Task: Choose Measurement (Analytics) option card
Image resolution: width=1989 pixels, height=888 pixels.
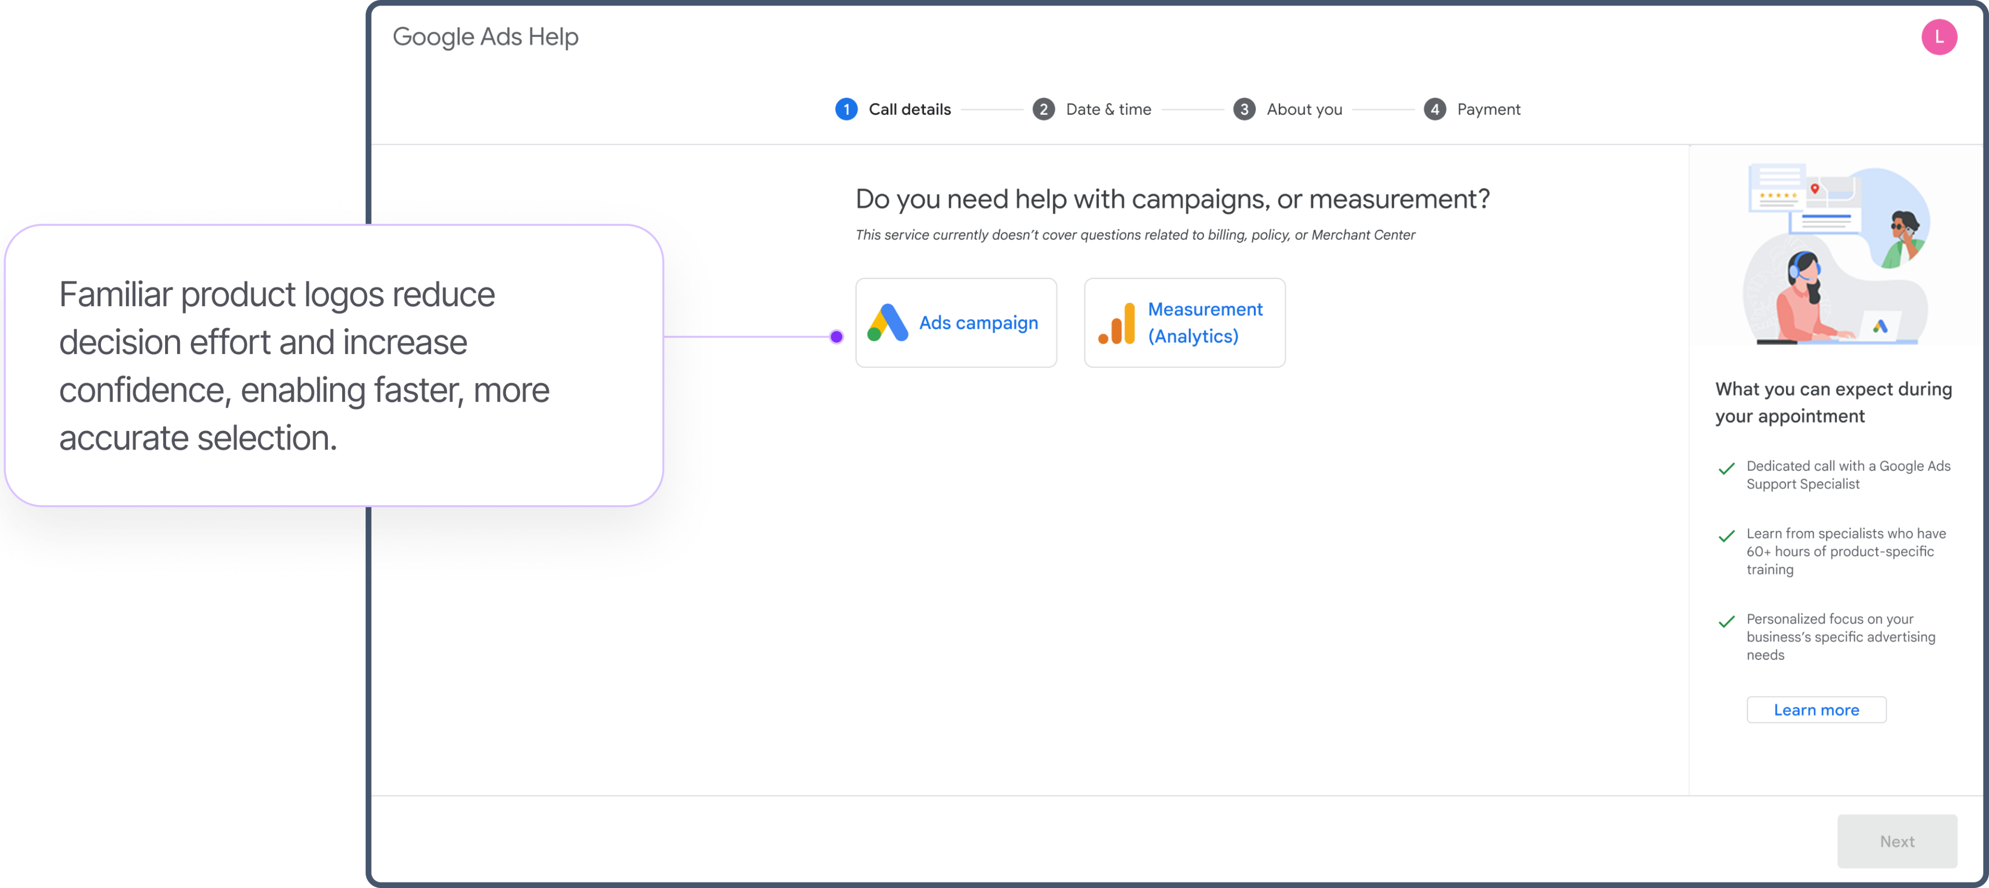Action: tap(1184, 323)
